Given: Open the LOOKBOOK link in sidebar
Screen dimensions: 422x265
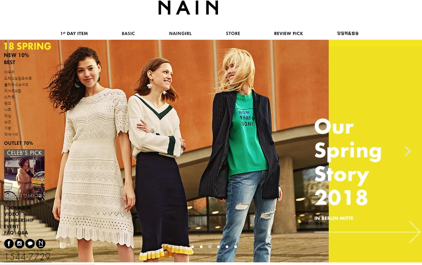Looking at the screenshot, I should [x=17, y=208].
